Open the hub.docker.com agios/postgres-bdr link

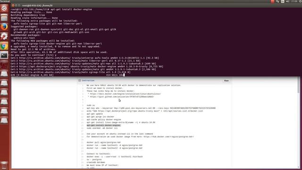[x=169, y=136]
